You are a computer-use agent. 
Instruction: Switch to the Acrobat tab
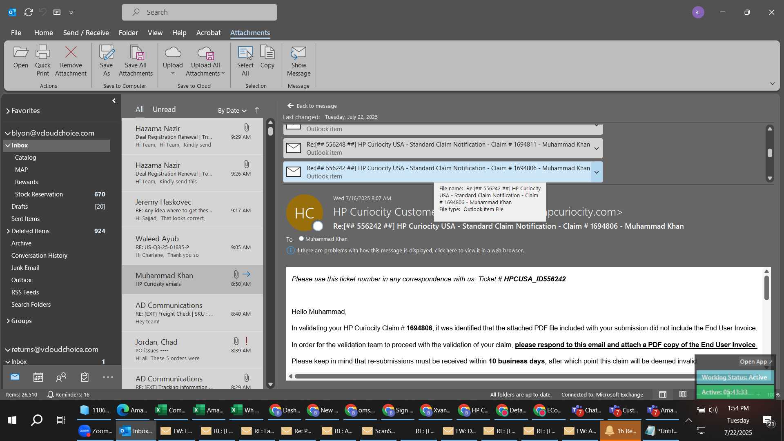coord(208,33)
